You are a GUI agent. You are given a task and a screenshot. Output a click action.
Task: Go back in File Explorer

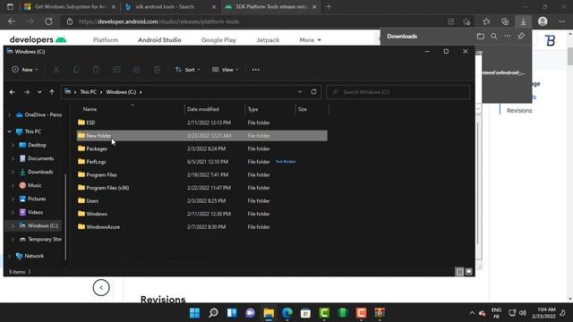tap(12, 92)
